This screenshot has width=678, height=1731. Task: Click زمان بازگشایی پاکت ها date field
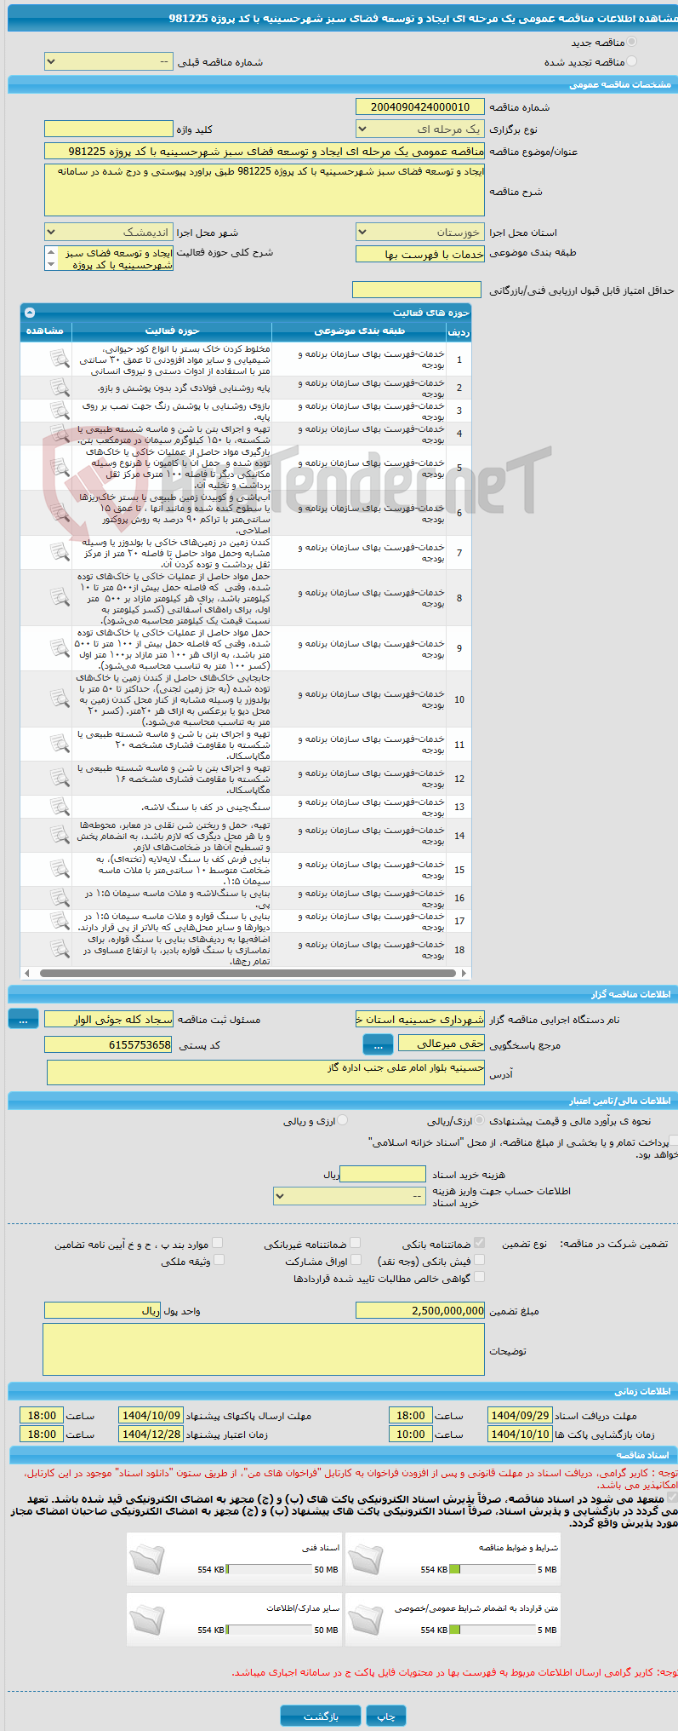pos(520,1434)
